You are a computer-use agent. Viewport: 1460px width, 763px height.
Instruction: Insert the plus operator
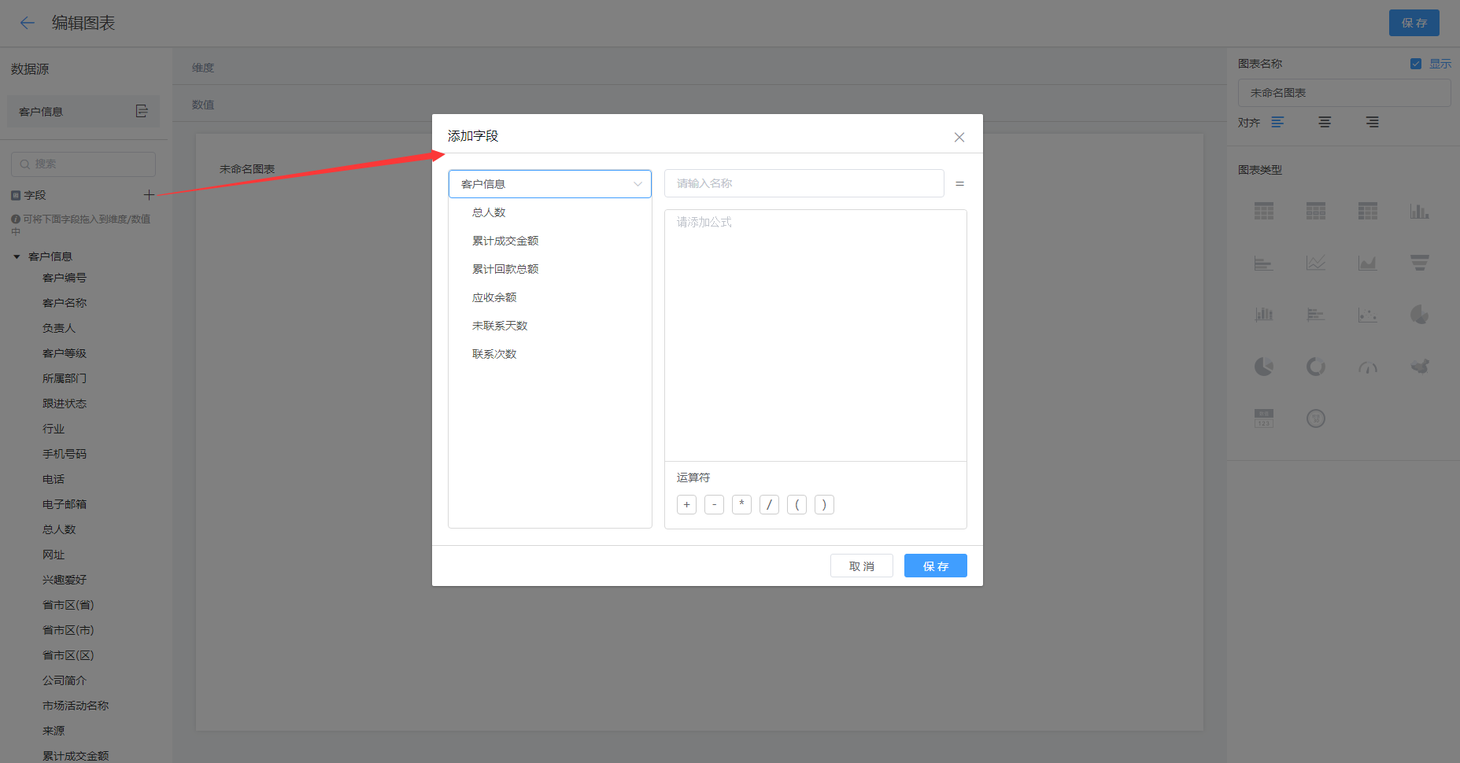[x=686, y=504]
